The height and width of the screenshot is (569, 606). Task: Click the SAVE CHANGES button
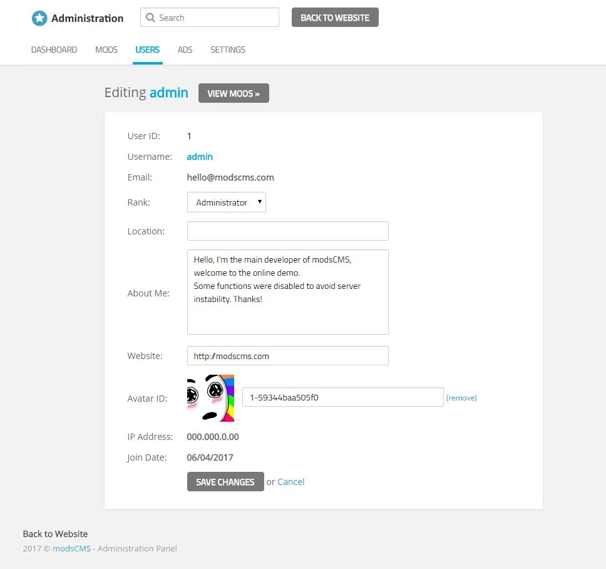225,482
